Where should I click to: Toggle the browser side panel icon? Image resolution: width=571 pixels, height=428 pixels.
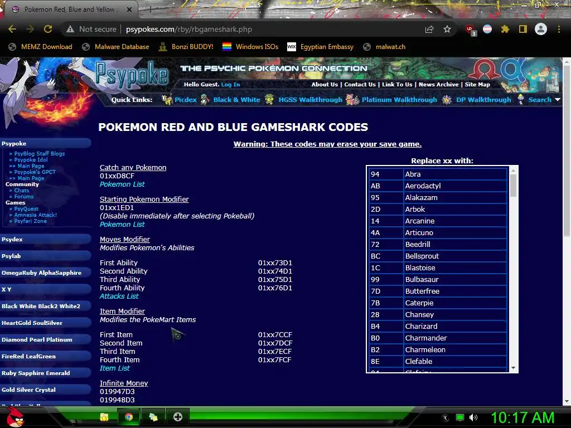(523, 29)
